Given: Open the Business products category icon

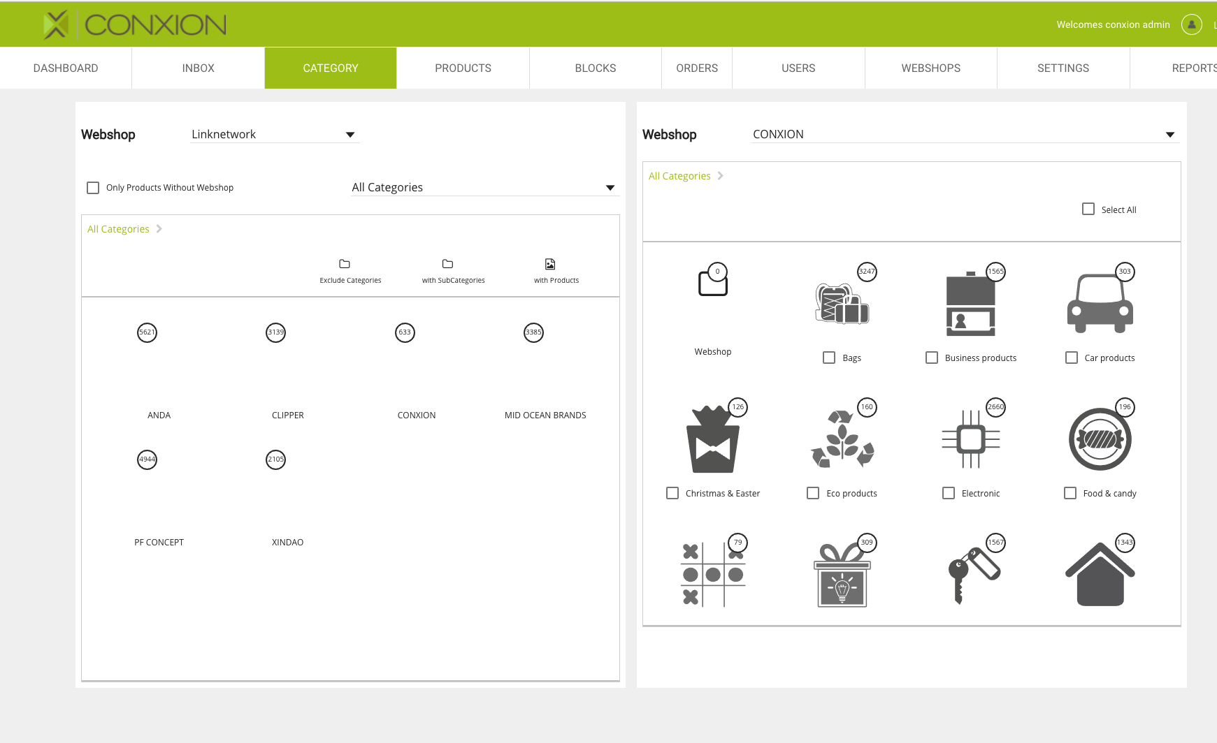Looking at the screenshot, I should [x=971, y=304].
